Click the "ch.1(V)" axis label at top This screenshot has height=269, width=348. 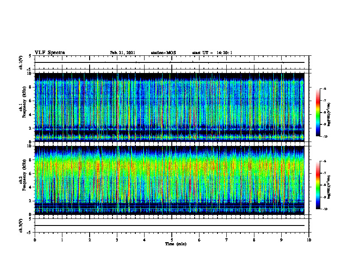tap(21, 62)
